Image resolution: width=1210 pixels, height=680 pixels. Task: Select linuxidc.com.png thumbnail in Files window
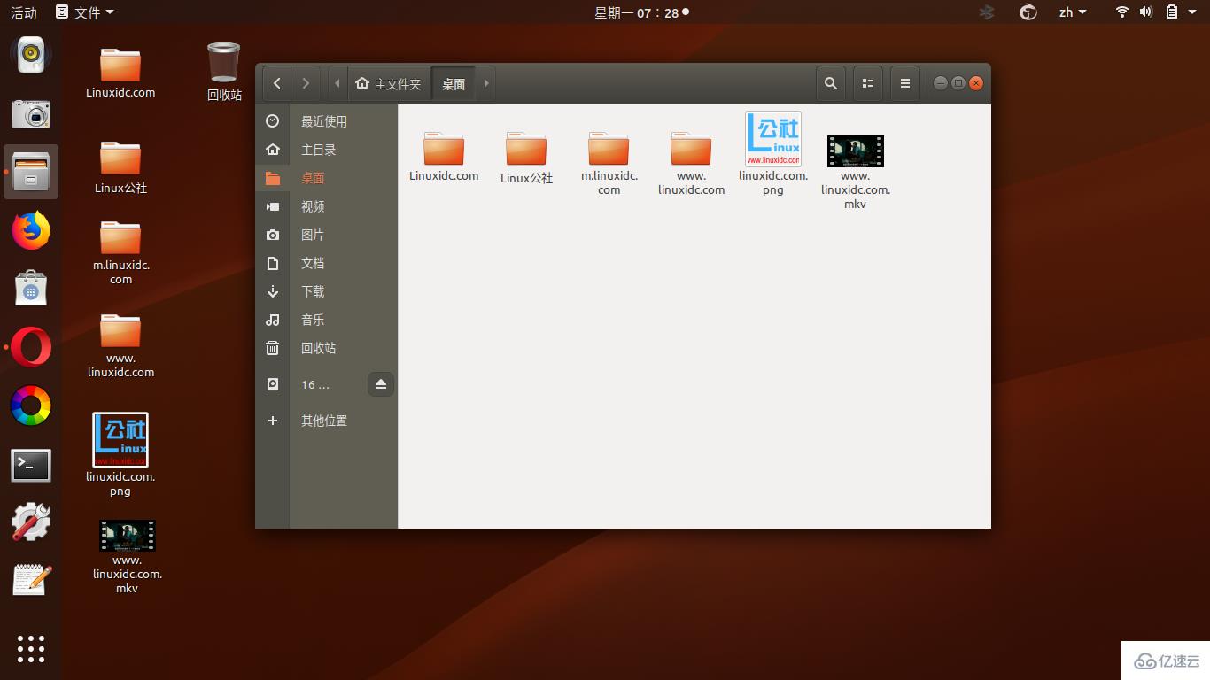pos(773,139)
